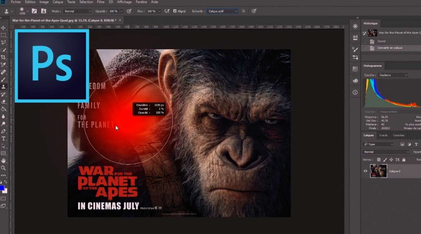421x234 pixels.
Task: Open the Fichier menu
Action: coord(16,2)
